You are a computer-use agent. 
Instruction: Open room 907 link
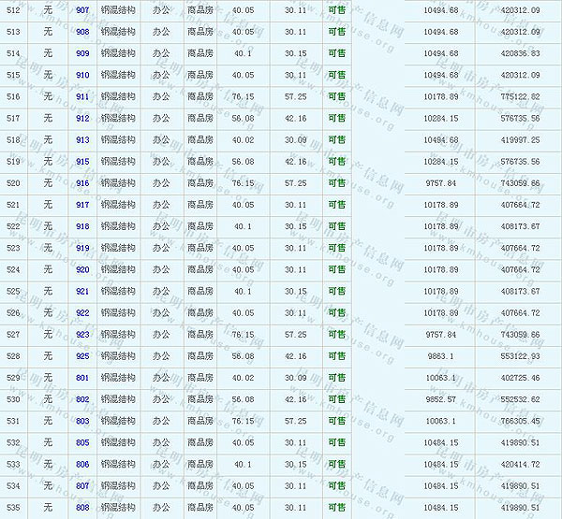pyautogui.click(x=82, y=10)
